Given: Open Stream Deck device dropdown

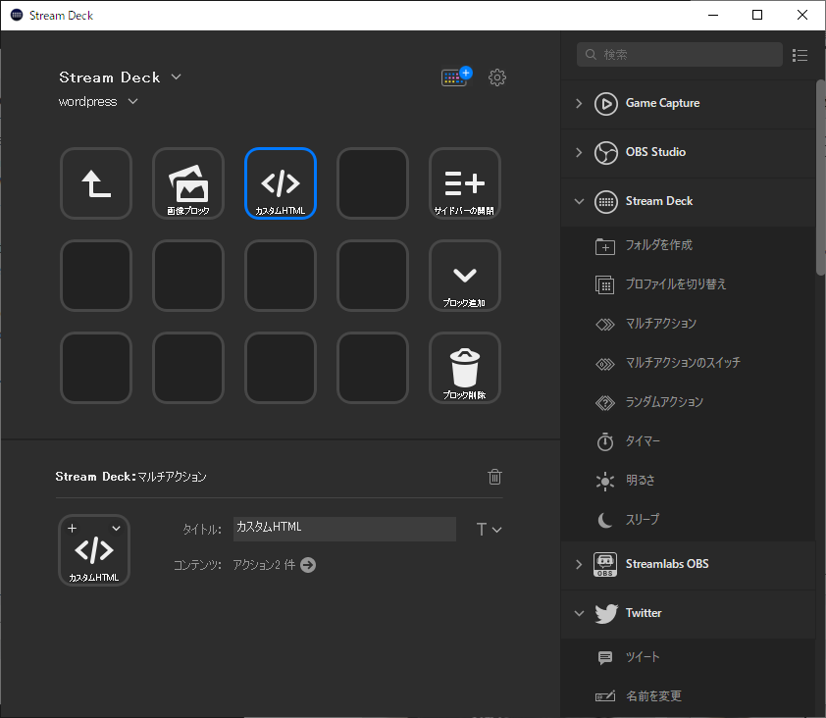Looking at the screenshot, I should coord(176,77).
